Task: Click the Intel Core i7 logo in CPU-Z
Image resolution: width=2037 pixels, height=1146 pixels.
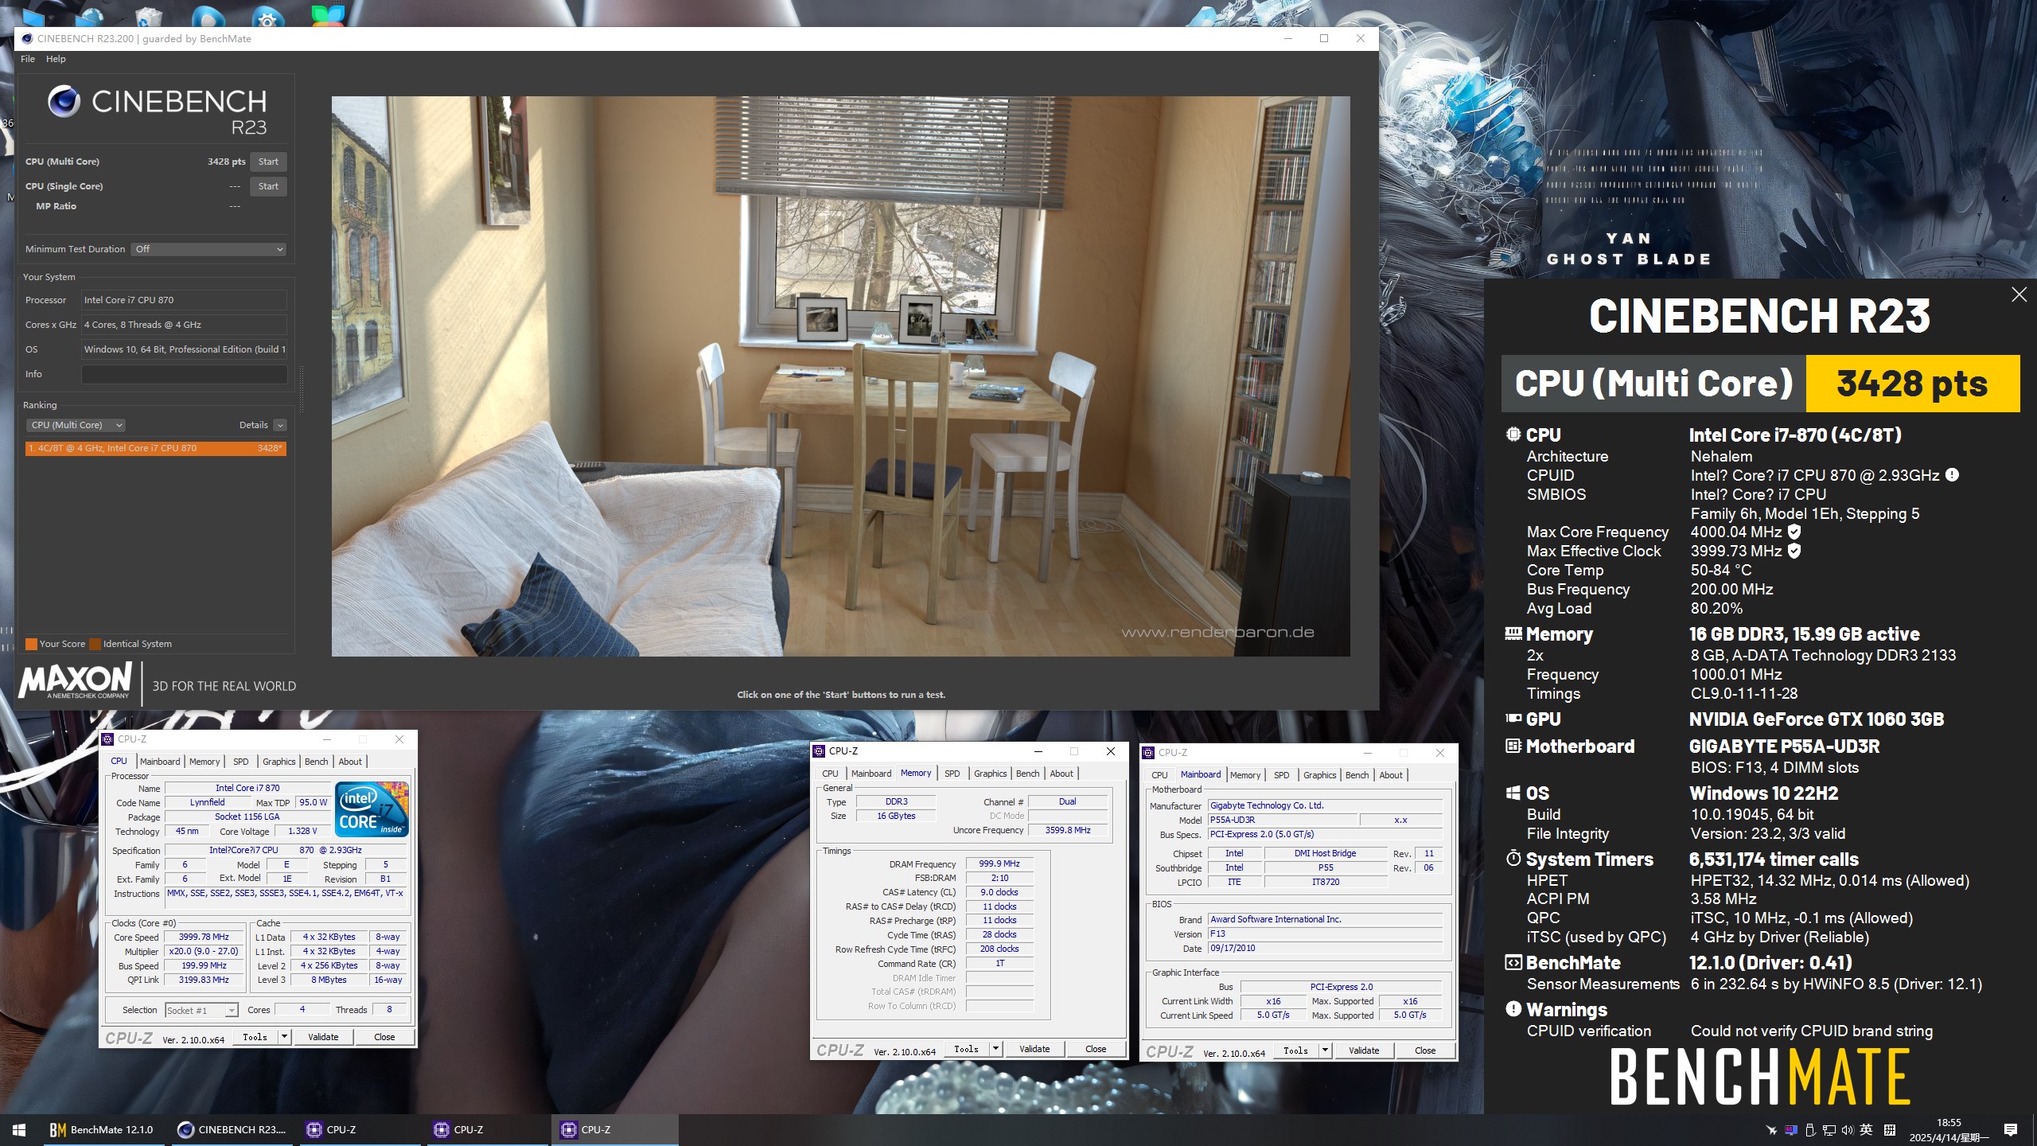Action: point(372,809)
